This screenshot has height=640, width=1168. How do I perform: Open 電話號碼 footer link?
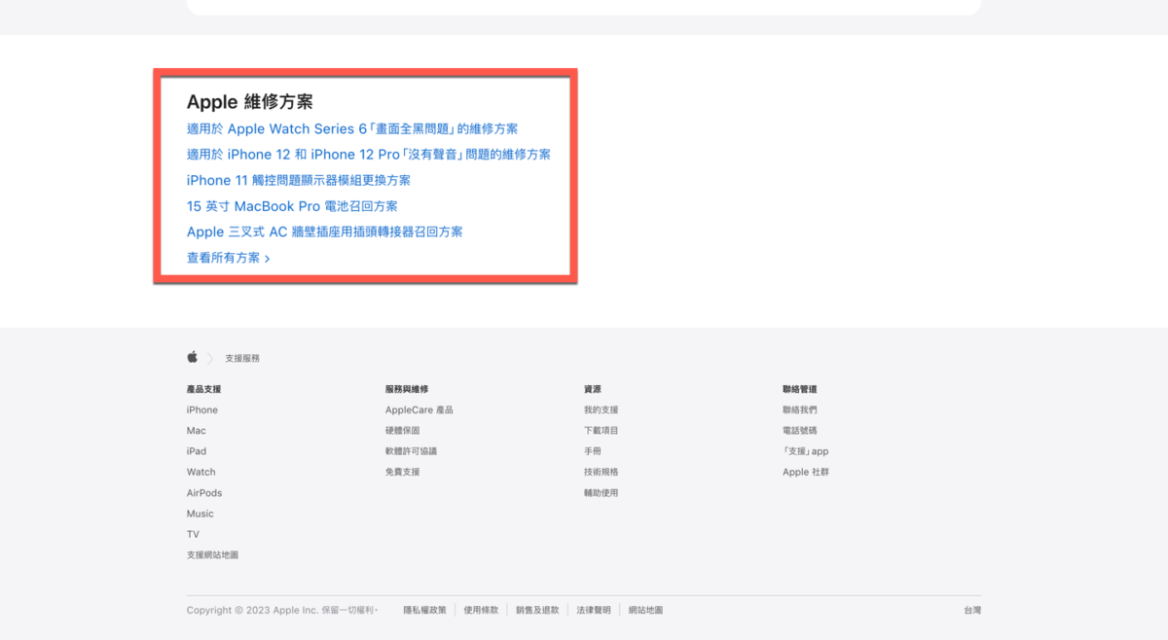coord(800,431)
